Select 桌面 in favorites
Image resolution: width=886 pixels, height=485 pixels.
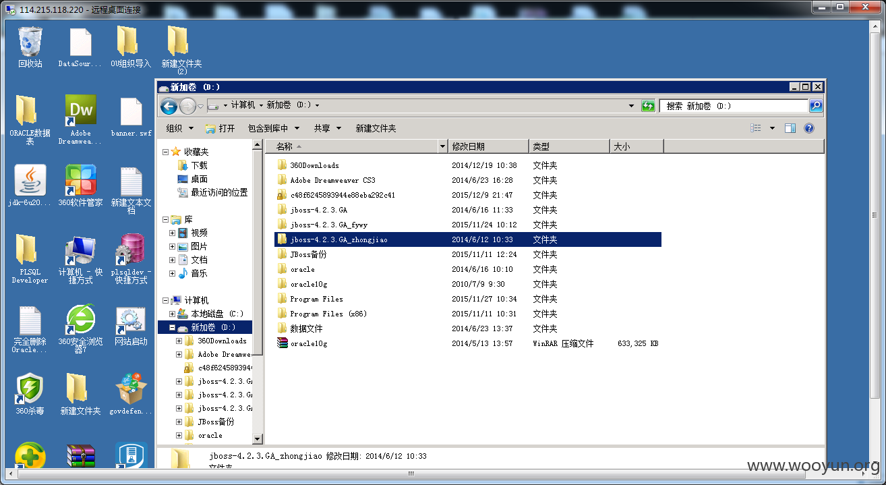(x=192, y=179)
